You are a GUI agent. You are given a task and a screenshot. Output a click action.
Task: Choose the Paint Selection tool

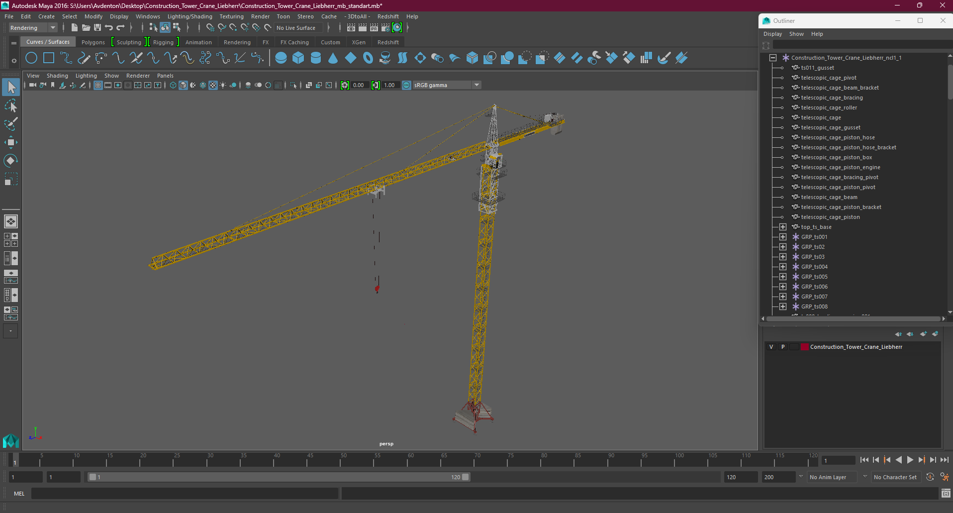[x=10, y=124]
